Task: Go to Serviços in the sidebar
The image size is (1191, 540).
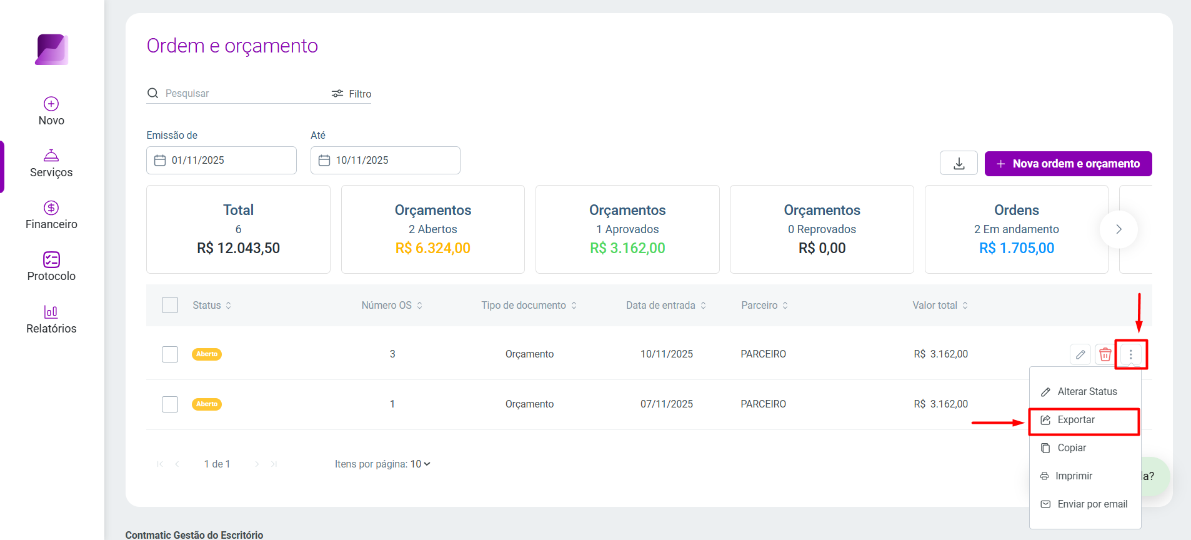Action: [51, 164]
